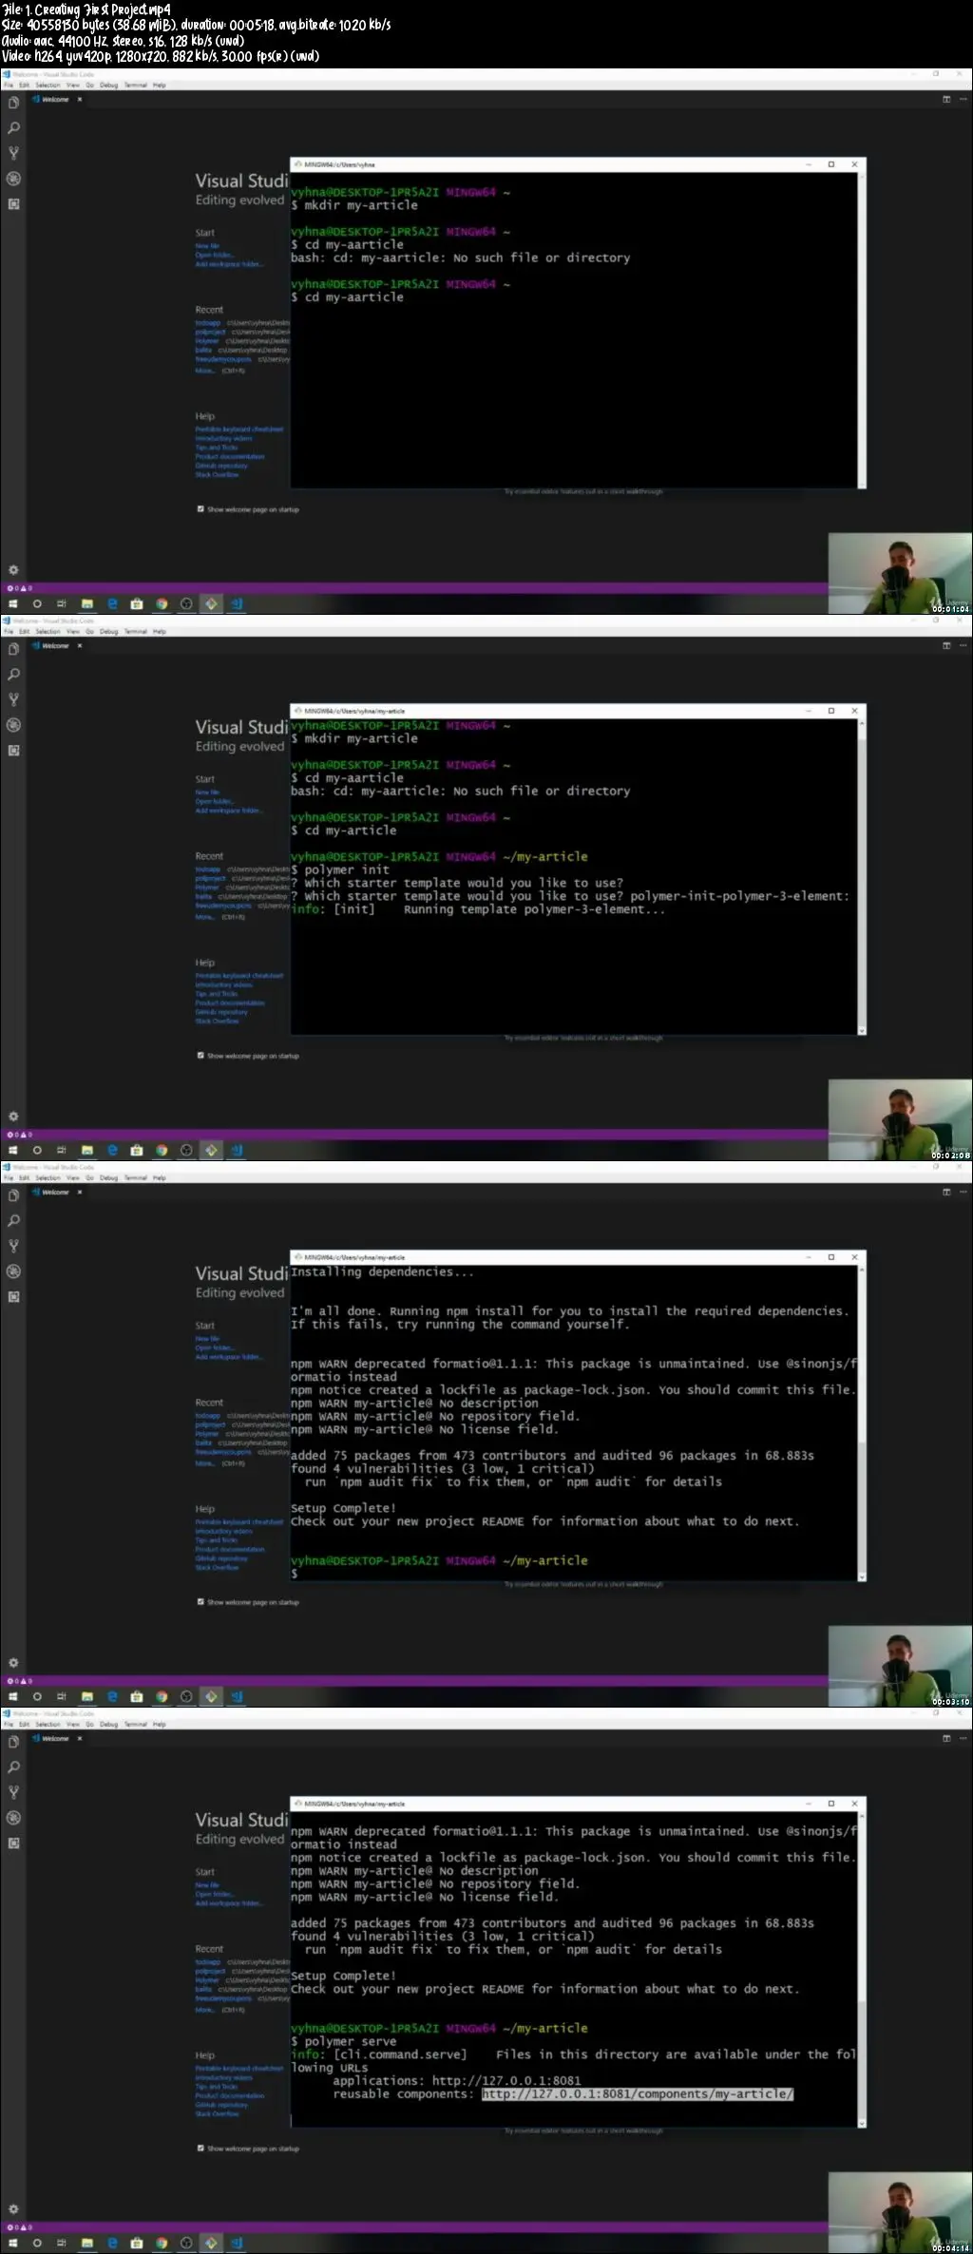Click Open folder link in the 00:01:04 frame

[x=214, y=255]
